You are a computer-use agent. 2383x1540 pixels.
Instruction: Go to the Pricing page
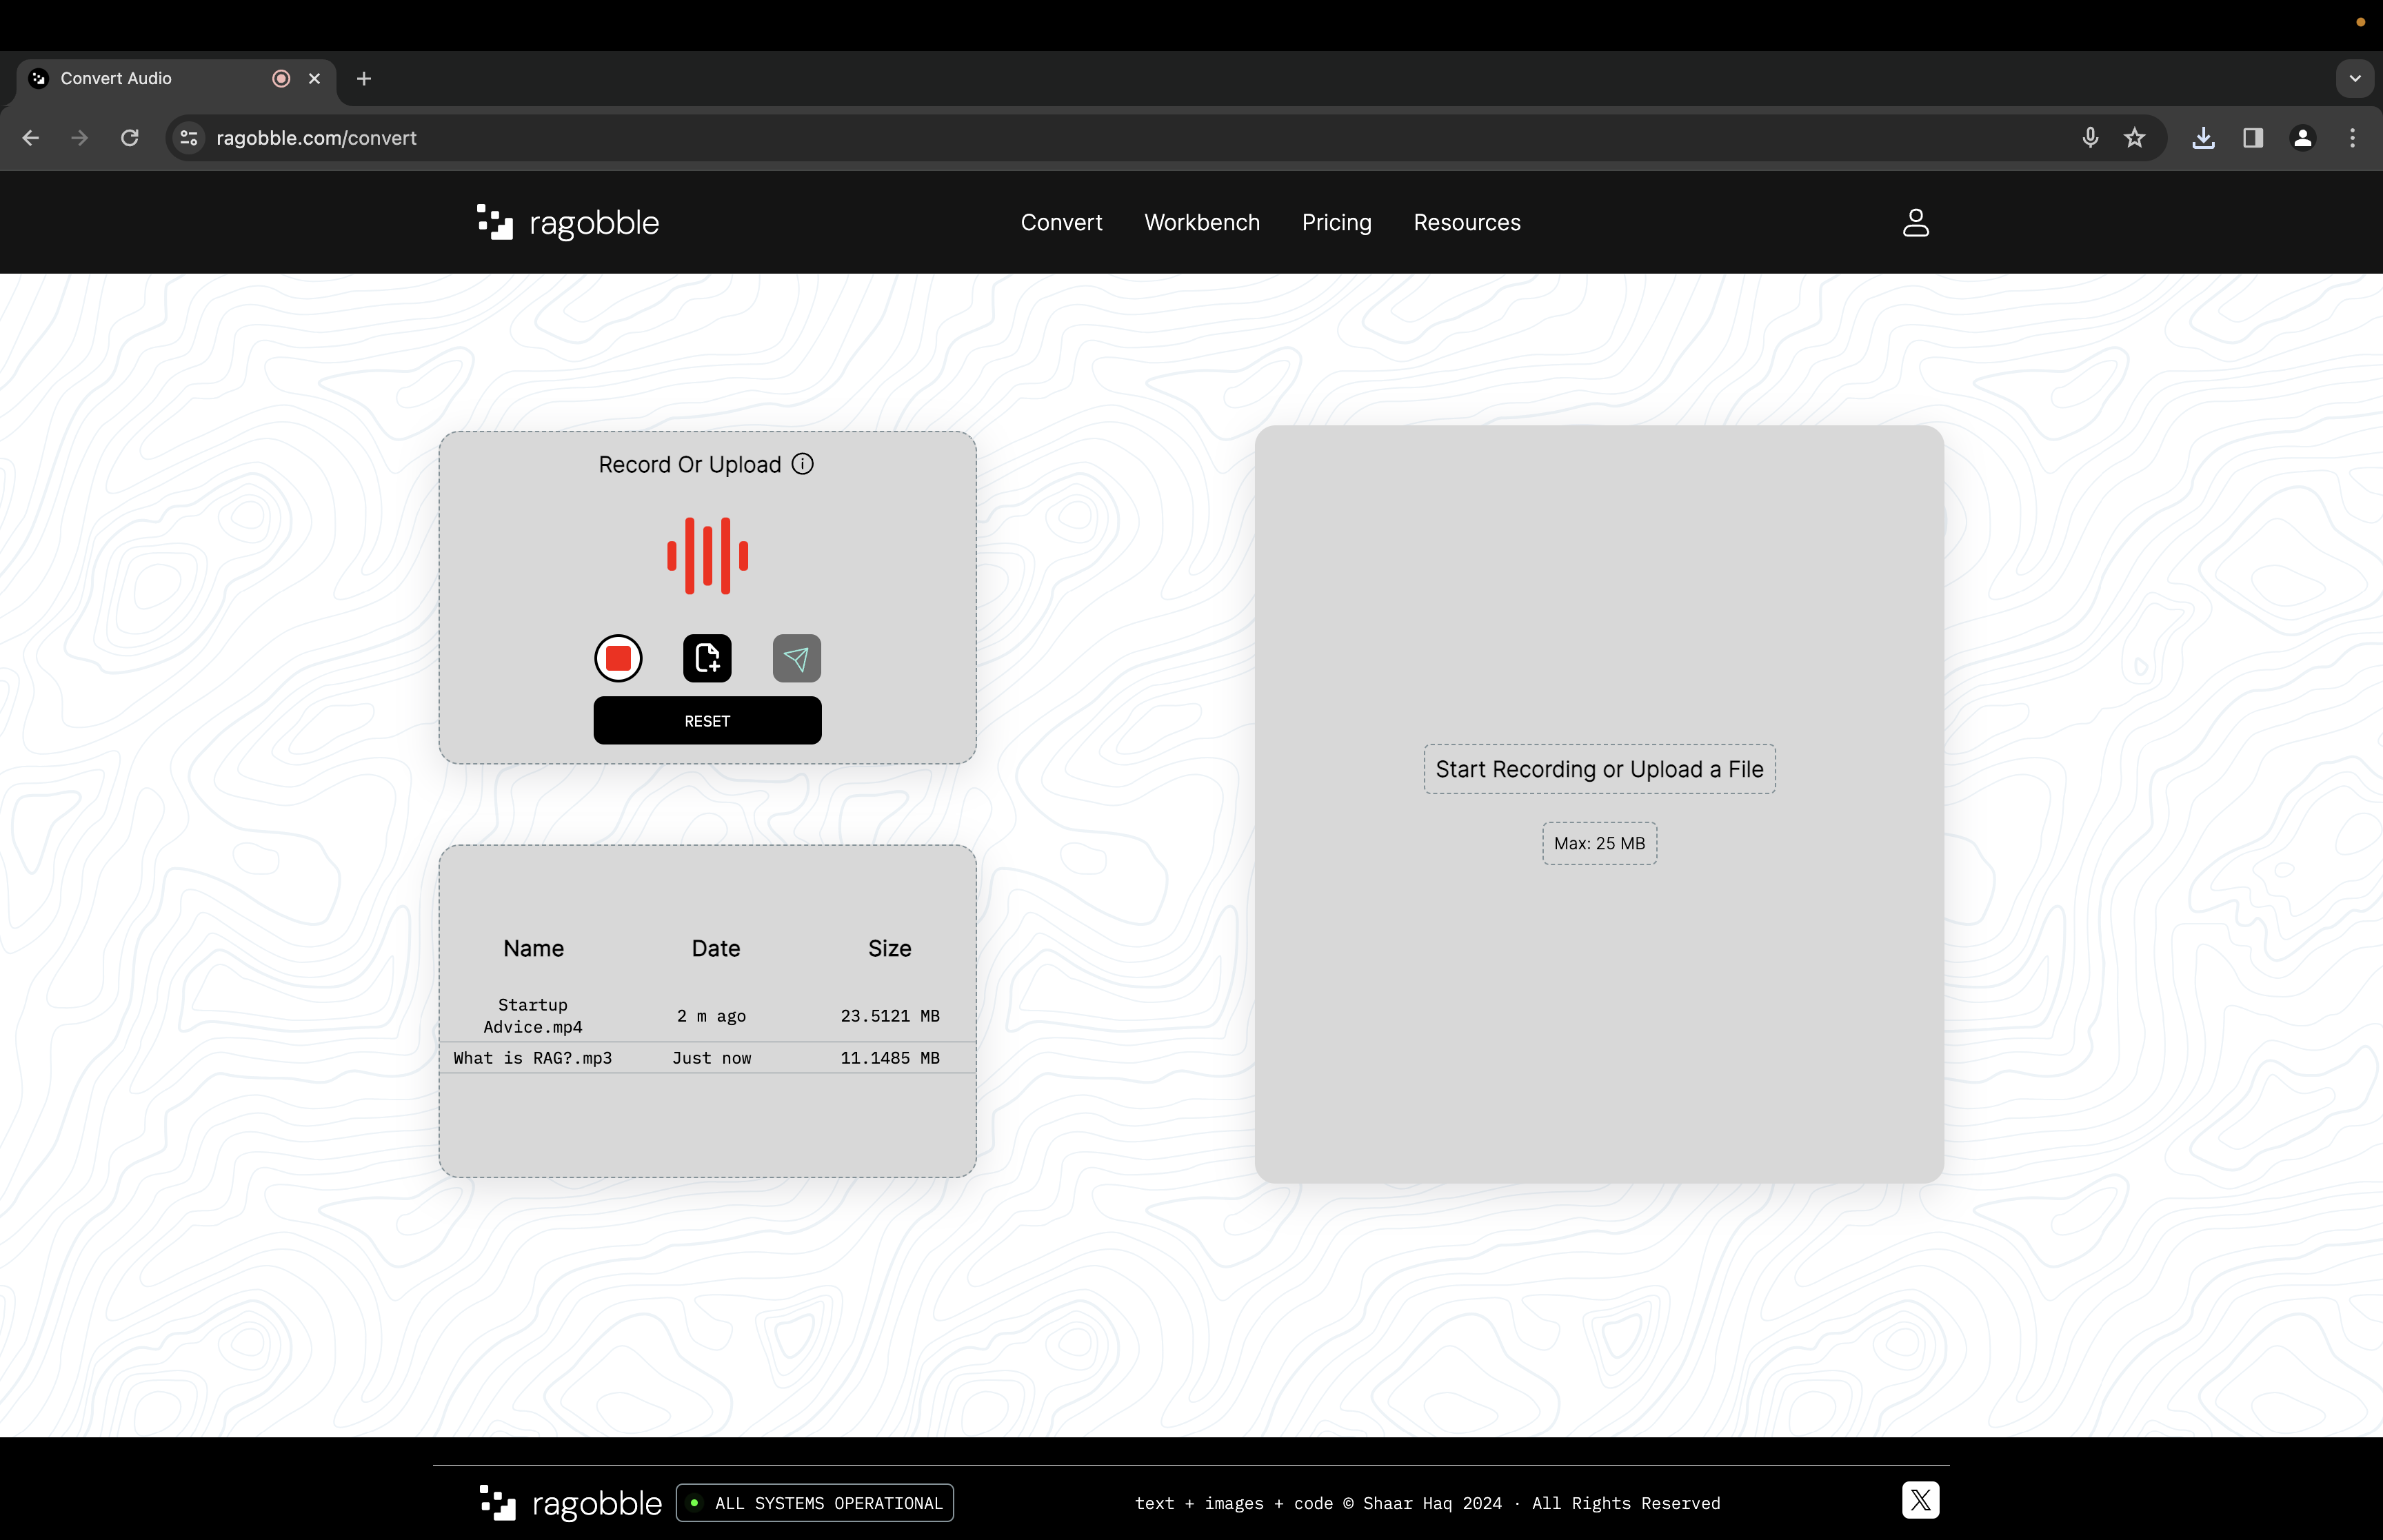click(1336, 222)
